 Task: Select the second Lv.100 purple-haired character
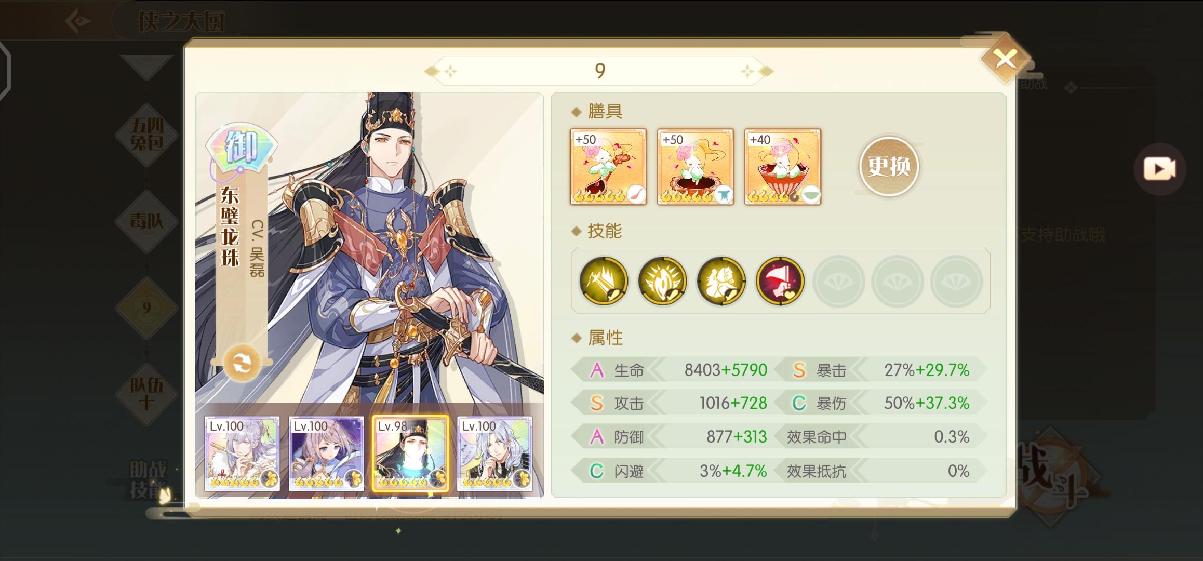tap(326, 453)
